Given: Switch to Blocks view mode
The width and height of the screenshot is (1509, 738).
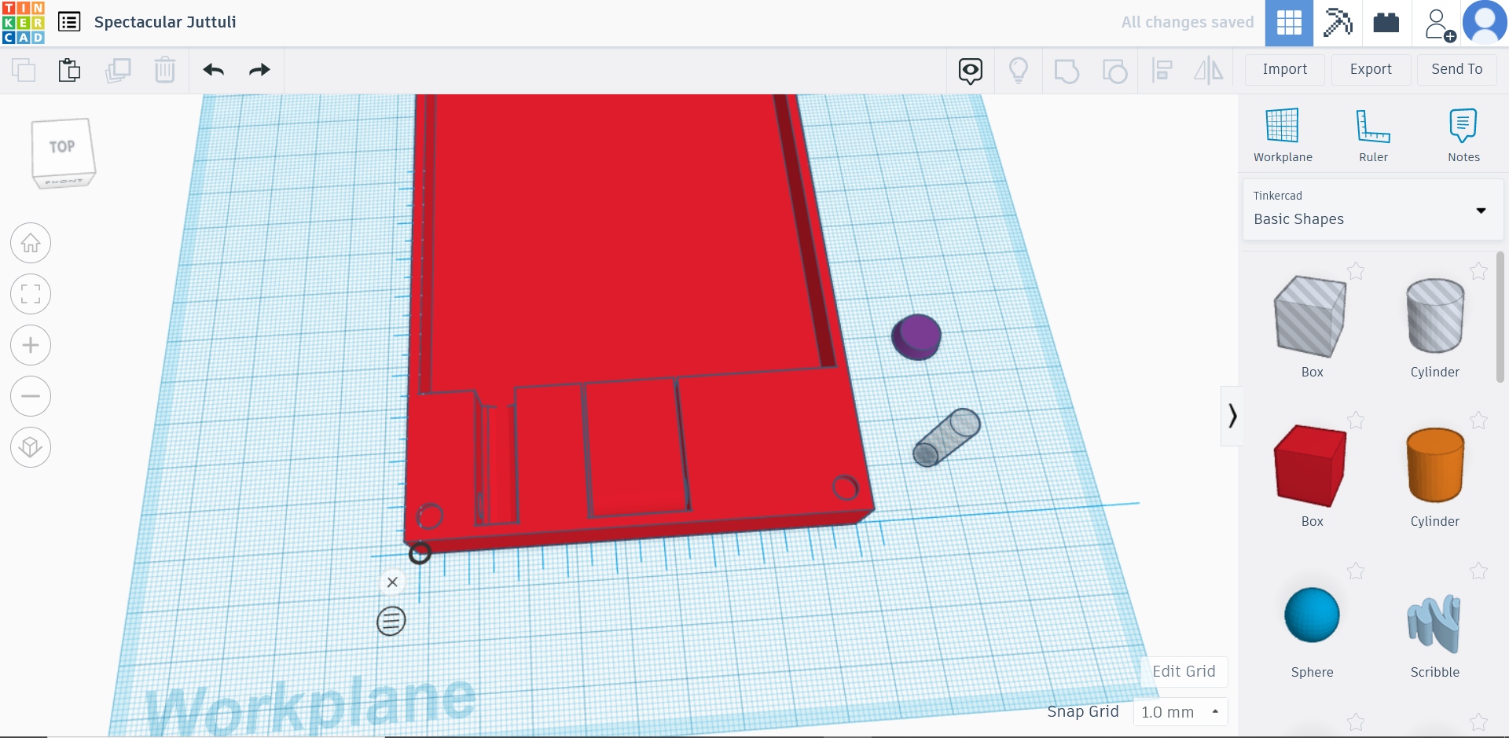Looking at the screenshot, I should [x=1338, y=23].
